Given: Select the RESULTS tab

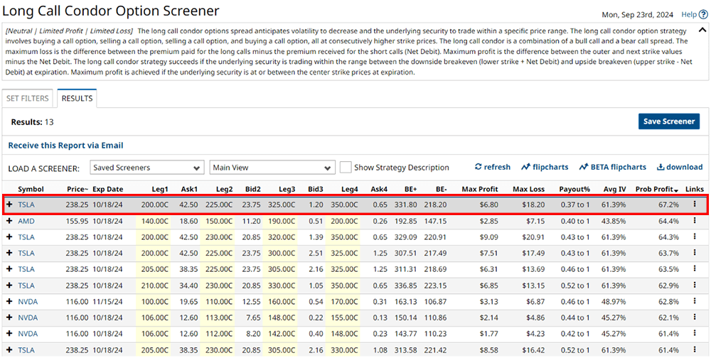Looking at the screenshot, I should coord(77,99).
